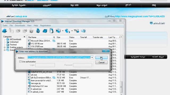Open Stop Queue dropdown arrow
The height and width of the screenshot is (95, 170).
tap(72, 31)
